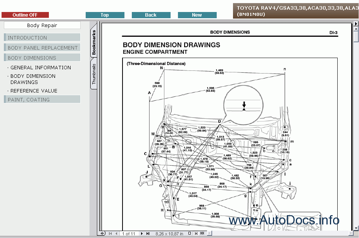This screenshot has height=238, width=359.
Task: Click the 968 (38.11) dimension value
Action: (202, 207)
